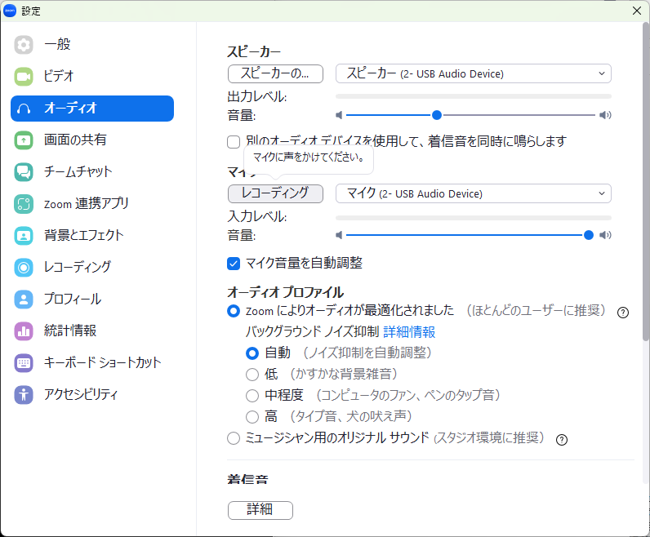This screenshot has width=650, height=537.
Task: Select 自動 noise suppression radio
Action: [252, 353]
